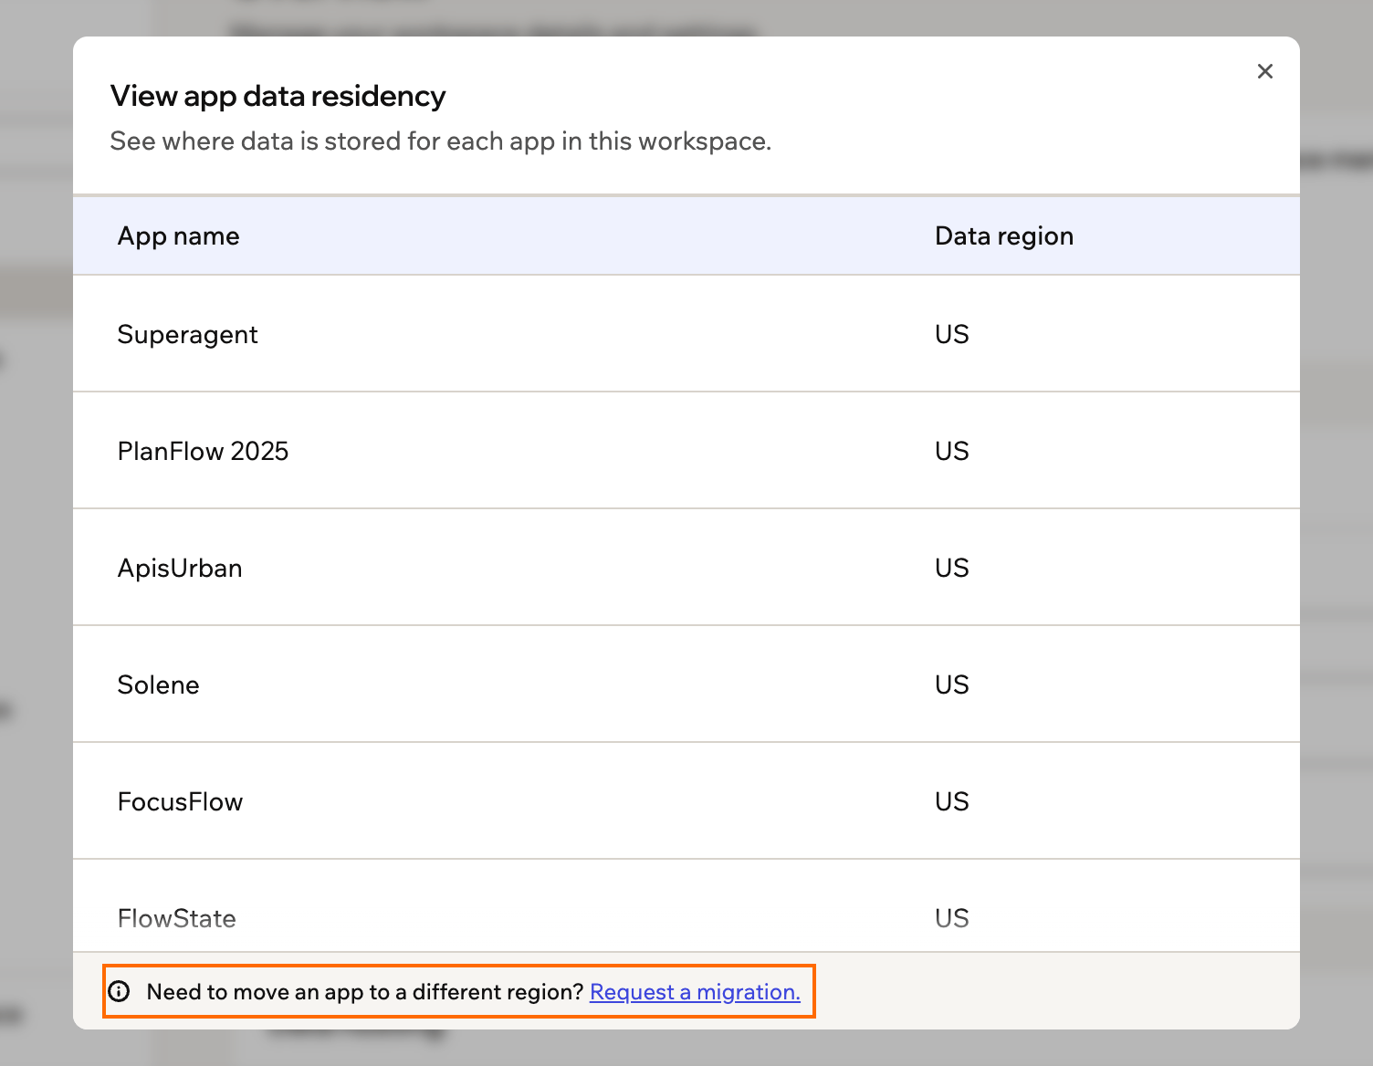The width and height of the screenshot is (1373, 1066).
Task: Click the info icon beside migration note
Action: [x=119, y=991]
